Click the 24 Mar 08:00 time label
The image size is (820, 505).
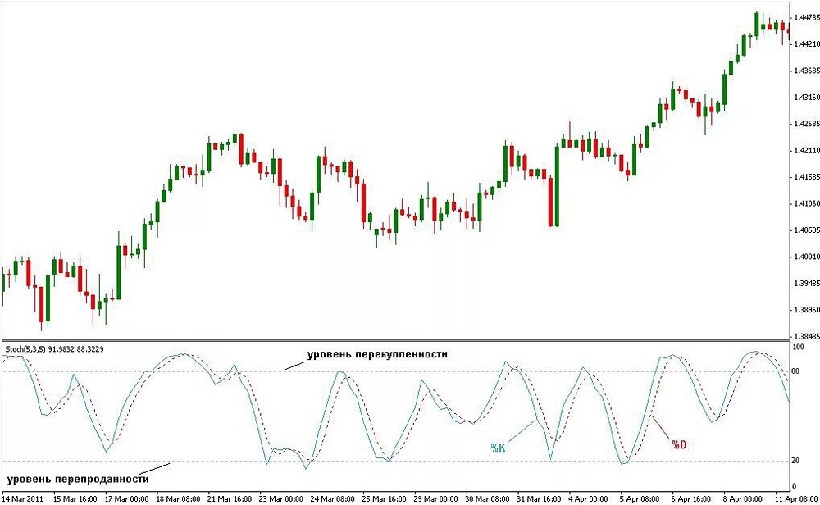pyautogui.click(x=333, y=499)
